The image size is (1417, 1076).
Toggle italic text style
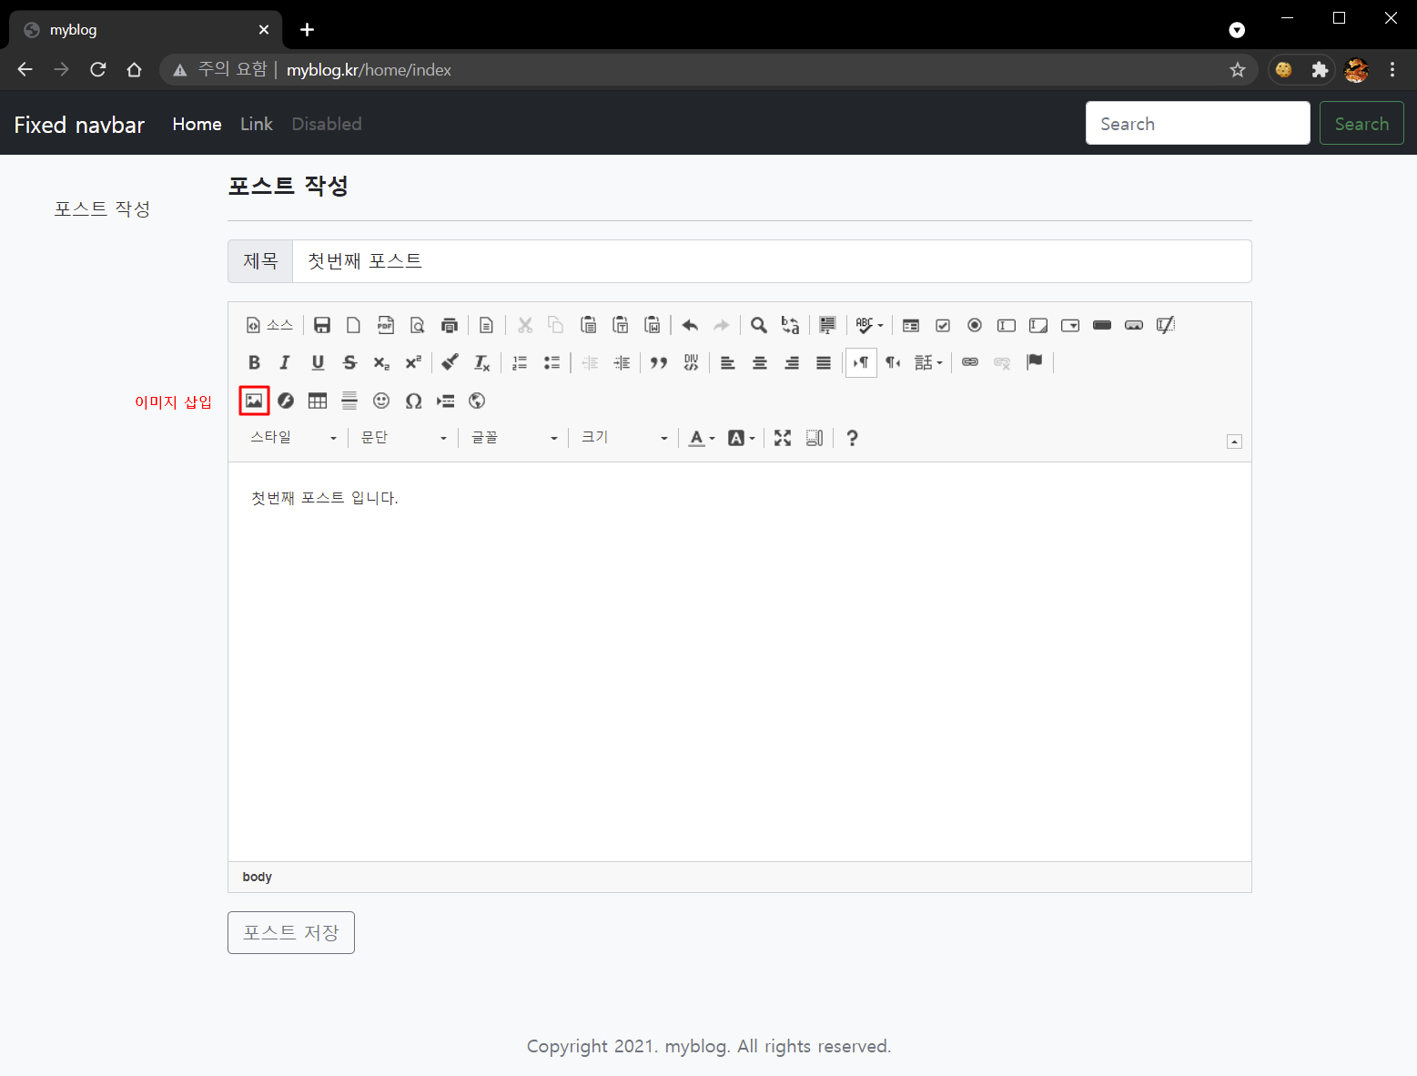(285, 362)
